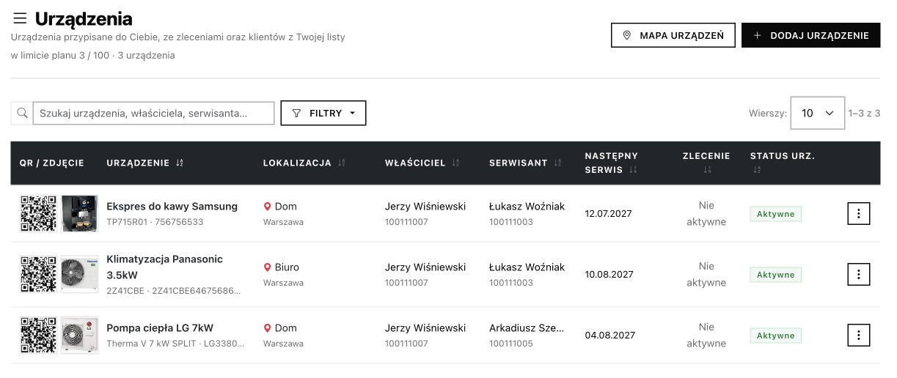Sort by Lokalizacja column
Screen dimensions: 897x378
tap(342, 163)
